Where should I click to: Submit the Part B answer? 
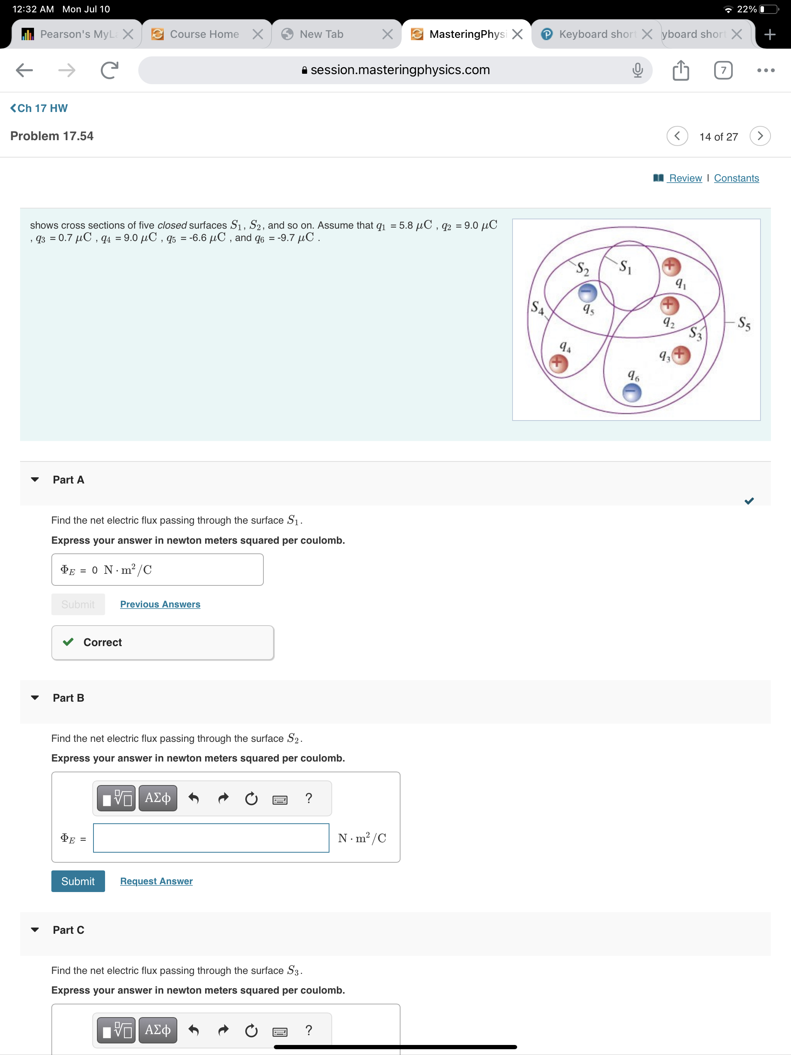tap(78, 881)
